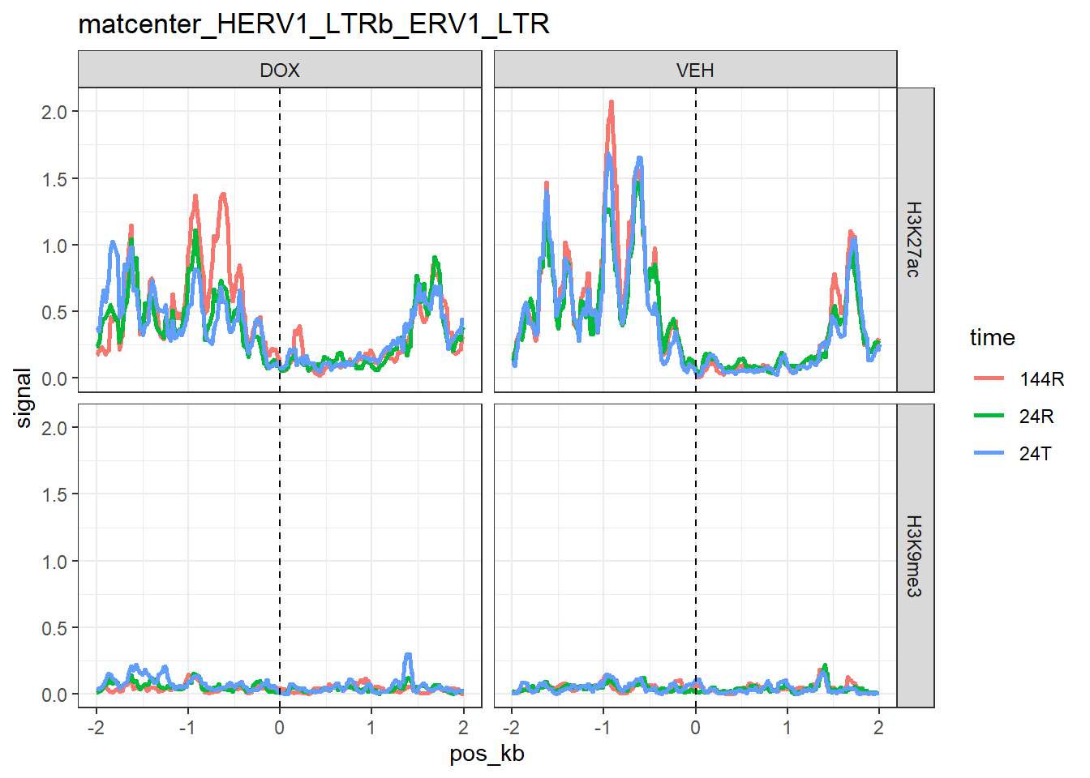Click the blue H3K9me3 peak in DOX panel

[408, 656]
